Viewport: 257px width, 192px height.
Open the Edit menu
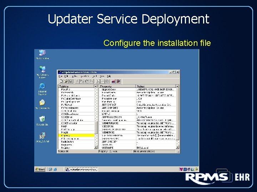[66, 76]
